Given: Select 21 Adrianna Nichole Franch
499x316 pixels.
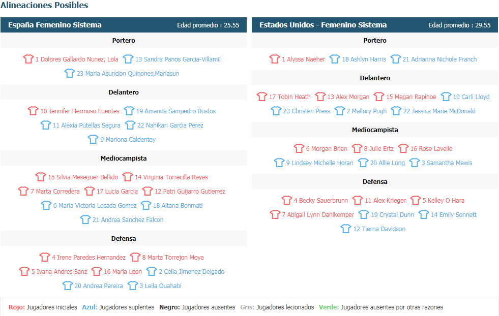Looking at the screenshot, I should click(x=439, y=59).
